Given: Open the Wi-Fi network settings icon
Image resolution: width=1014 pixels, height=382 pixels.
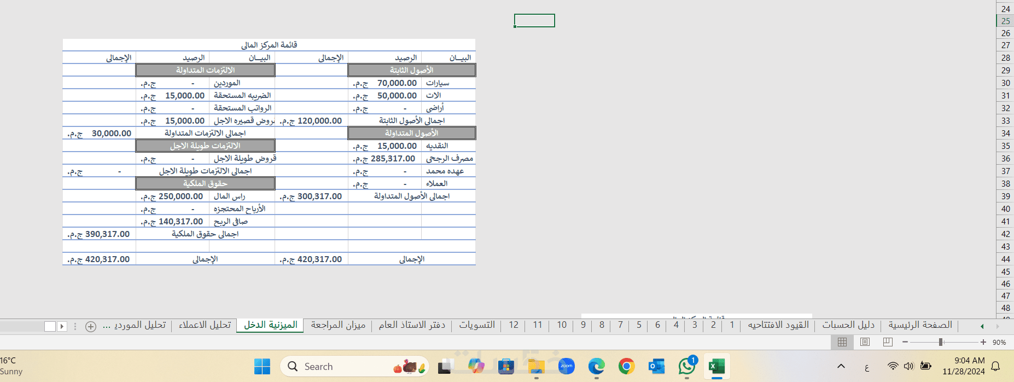Looking at the screenshot, I should pos(893,366).
